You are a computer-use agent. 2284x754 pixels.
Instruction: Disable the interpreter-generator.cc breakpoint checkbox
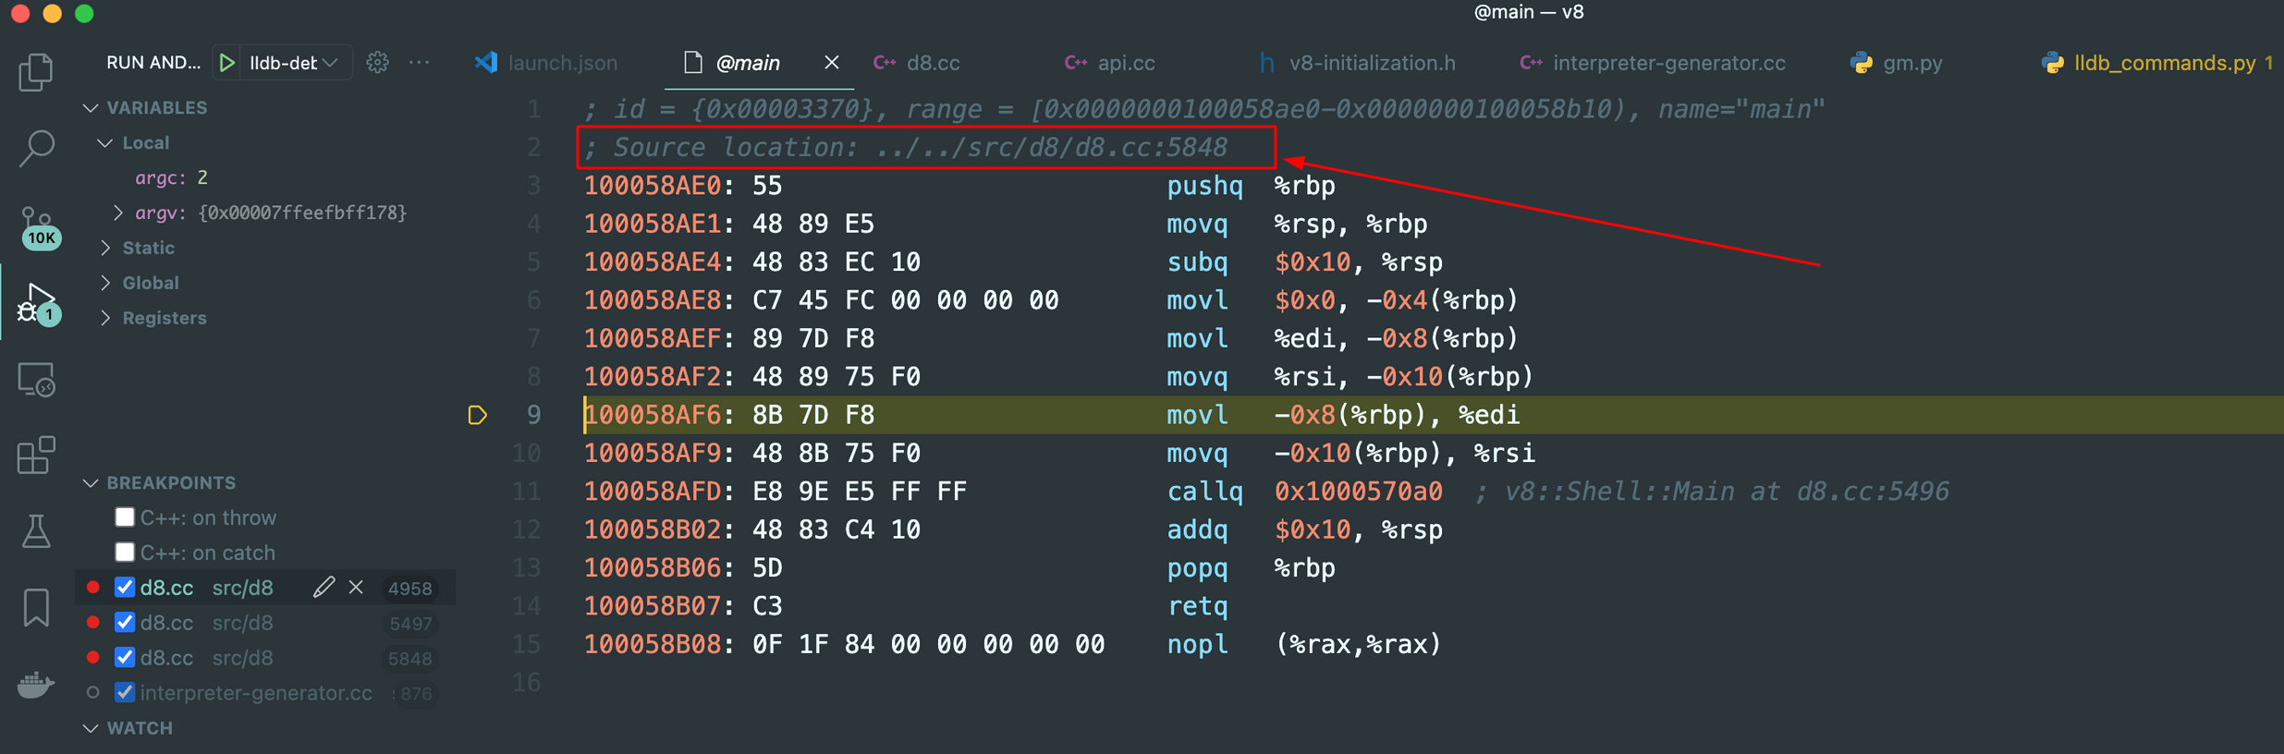point(125,693)
